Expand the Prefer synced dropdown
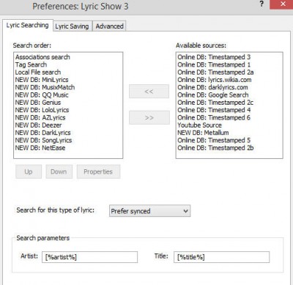The height and width of the screenshot is (285, 293). (x=149, y=211)
